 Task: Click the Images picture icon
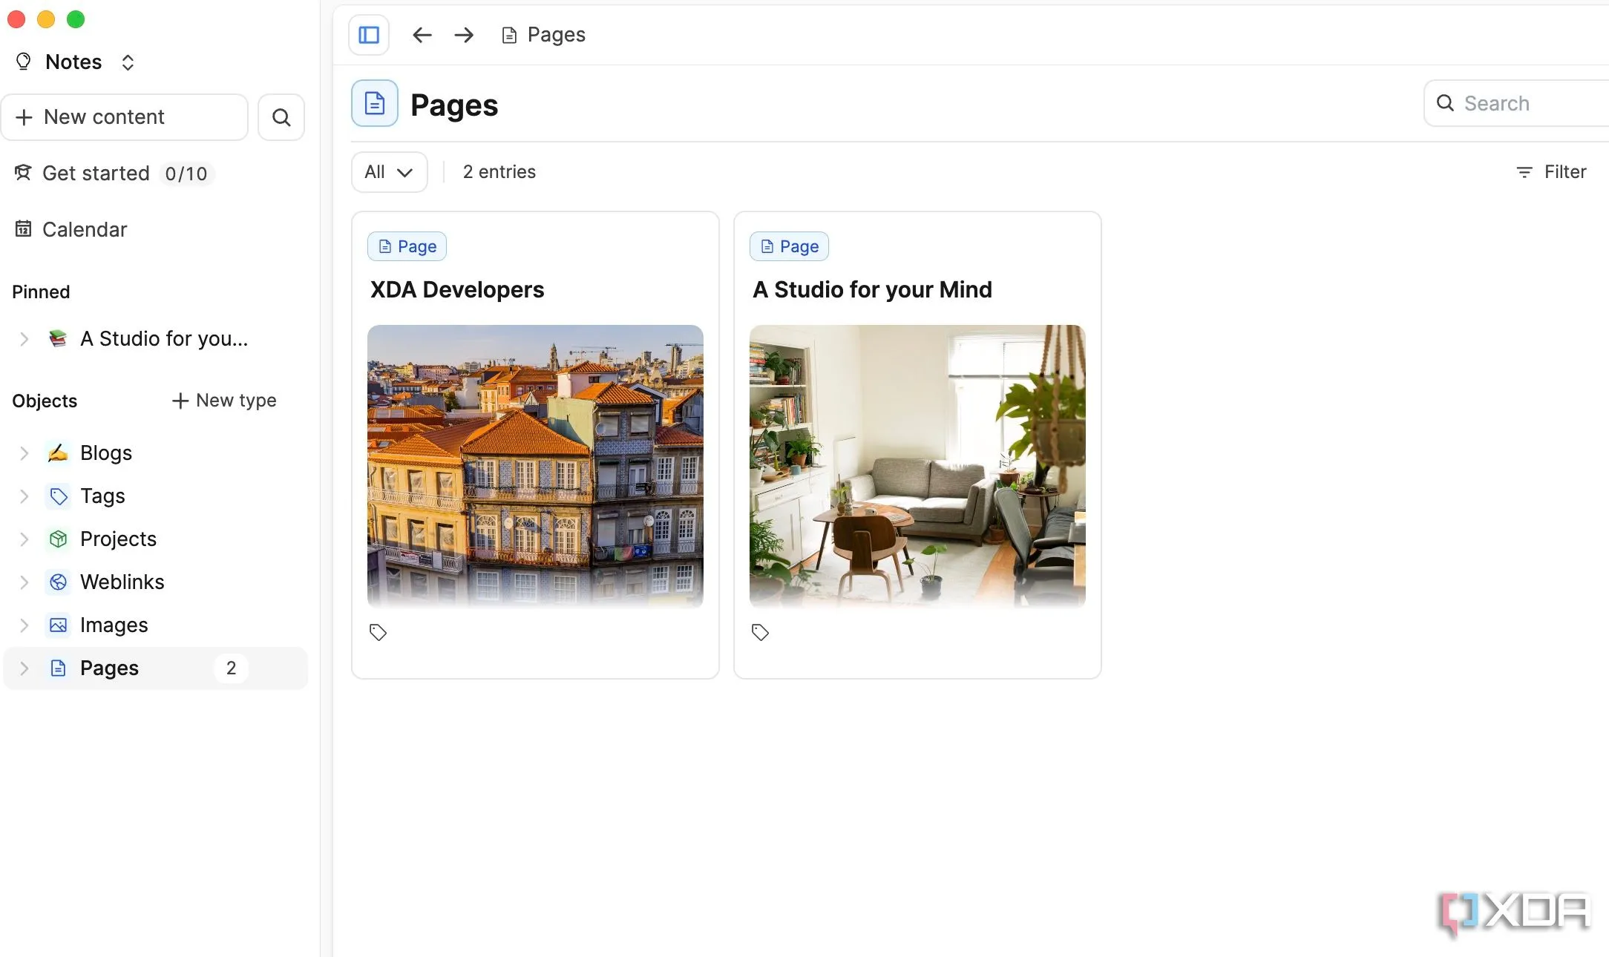pyautogui.click(x=58, y=625)
